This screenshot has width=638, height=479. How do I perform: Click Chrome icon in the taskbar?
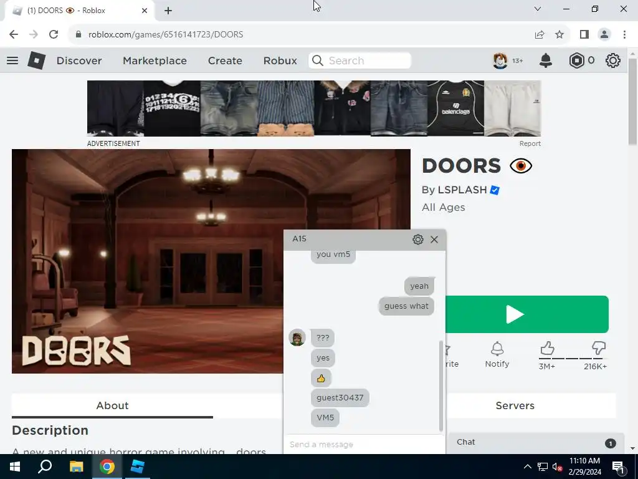(x=107, y=467)
